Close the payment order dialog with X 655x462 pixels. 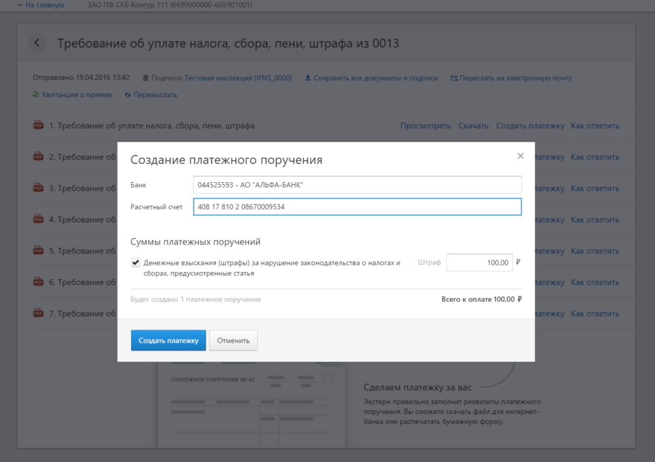click(x=521, y=156)
